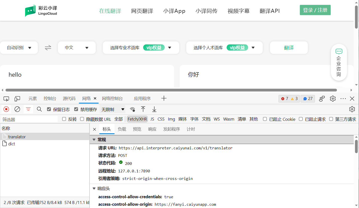Check the 第三方请求 checkbox
The image size is (359, 208).
(x=331, y=119)
